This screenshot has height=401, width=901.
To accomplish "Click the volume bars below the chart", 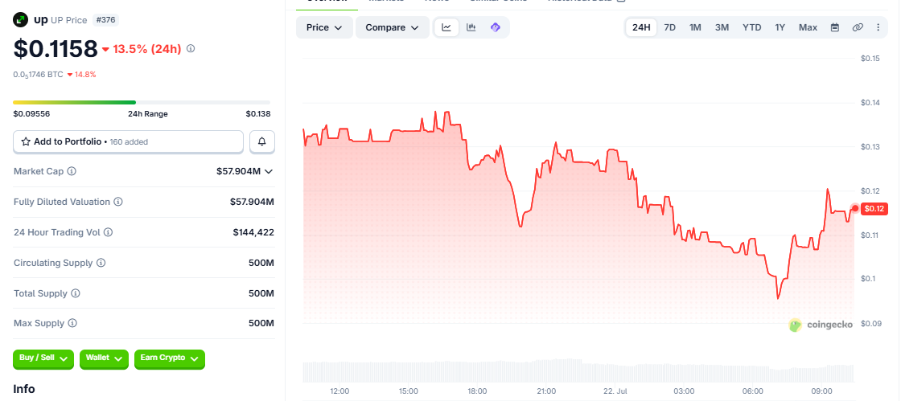I will (578, 370).
